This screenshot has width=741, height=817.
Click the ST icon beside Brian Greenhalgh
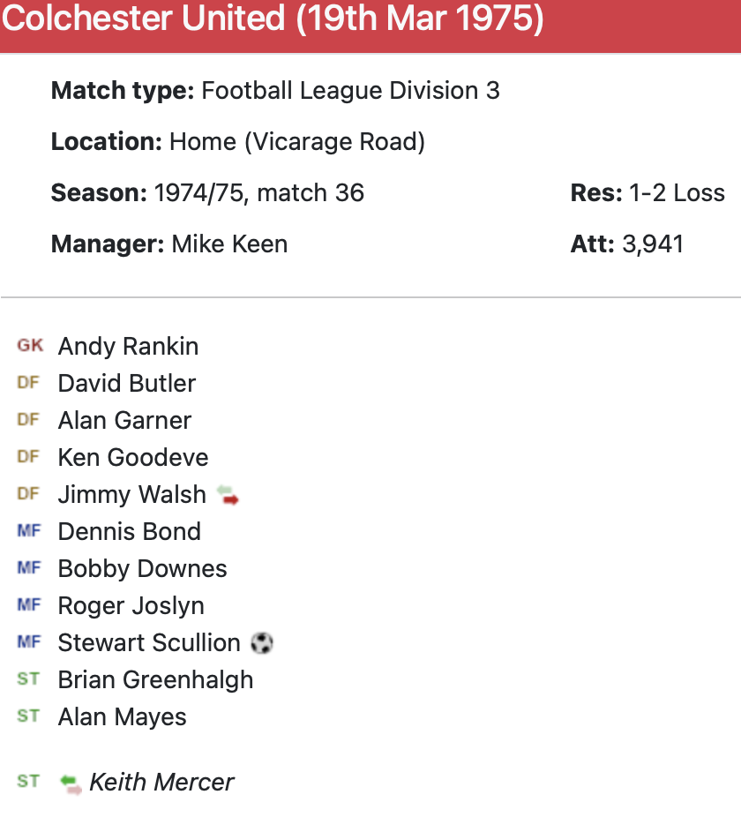tap(28, 679)
